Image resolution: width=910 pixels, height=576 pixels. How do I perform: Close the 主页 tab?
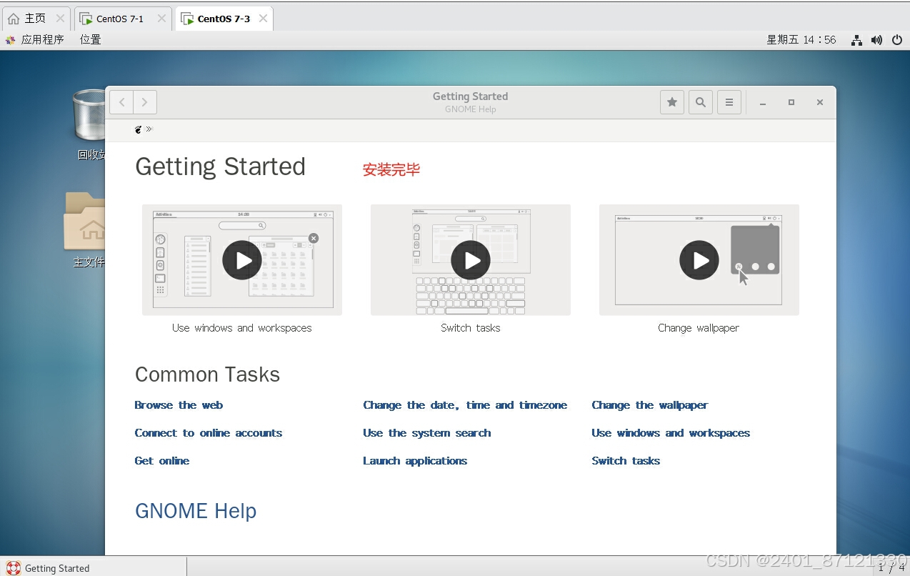pyautogui.click(x=60, y=19)
